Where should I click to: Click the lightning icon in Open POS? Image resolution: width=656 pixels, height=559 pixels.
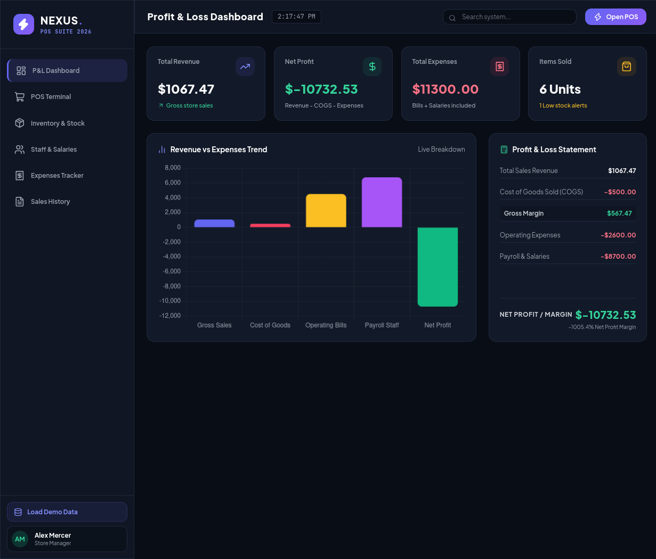pos(598,17)
